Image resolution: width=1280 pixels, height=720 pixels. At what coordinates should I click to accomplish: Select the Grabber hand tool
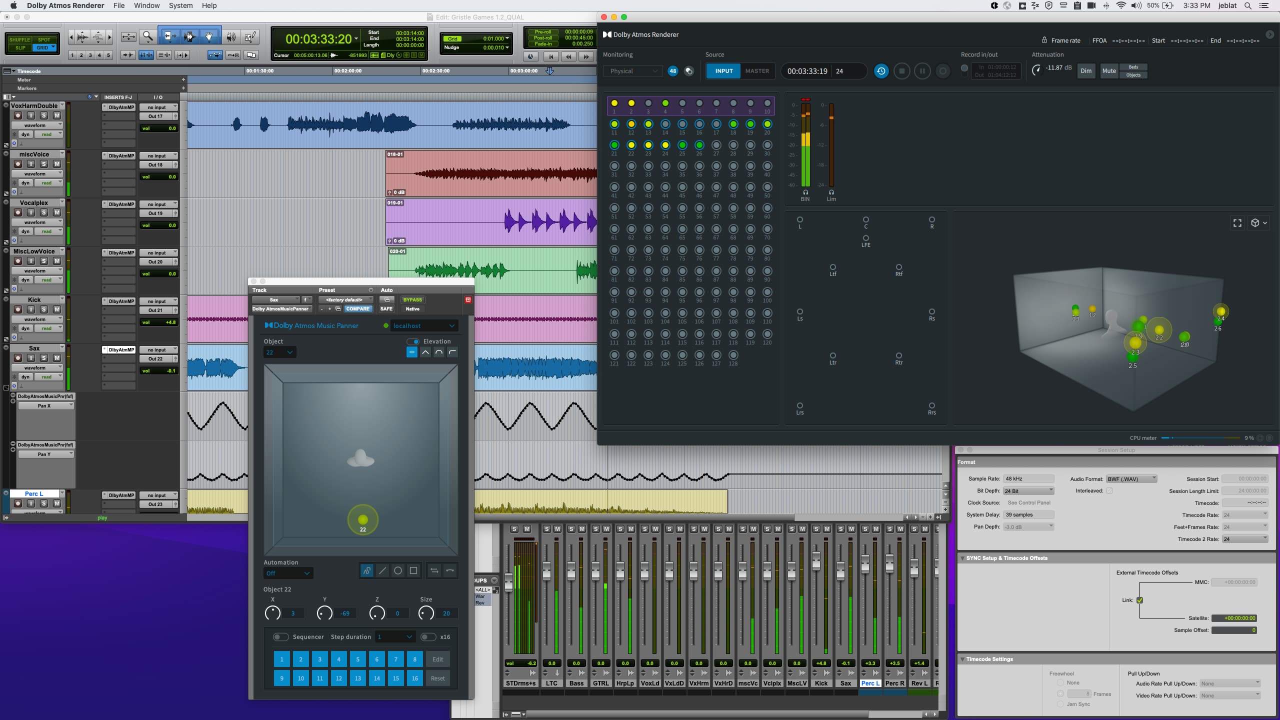coord(209,36)
